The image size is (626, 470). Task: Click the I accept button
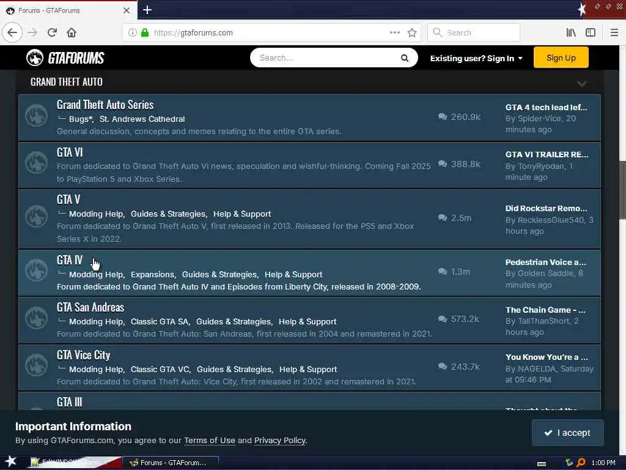567,433
